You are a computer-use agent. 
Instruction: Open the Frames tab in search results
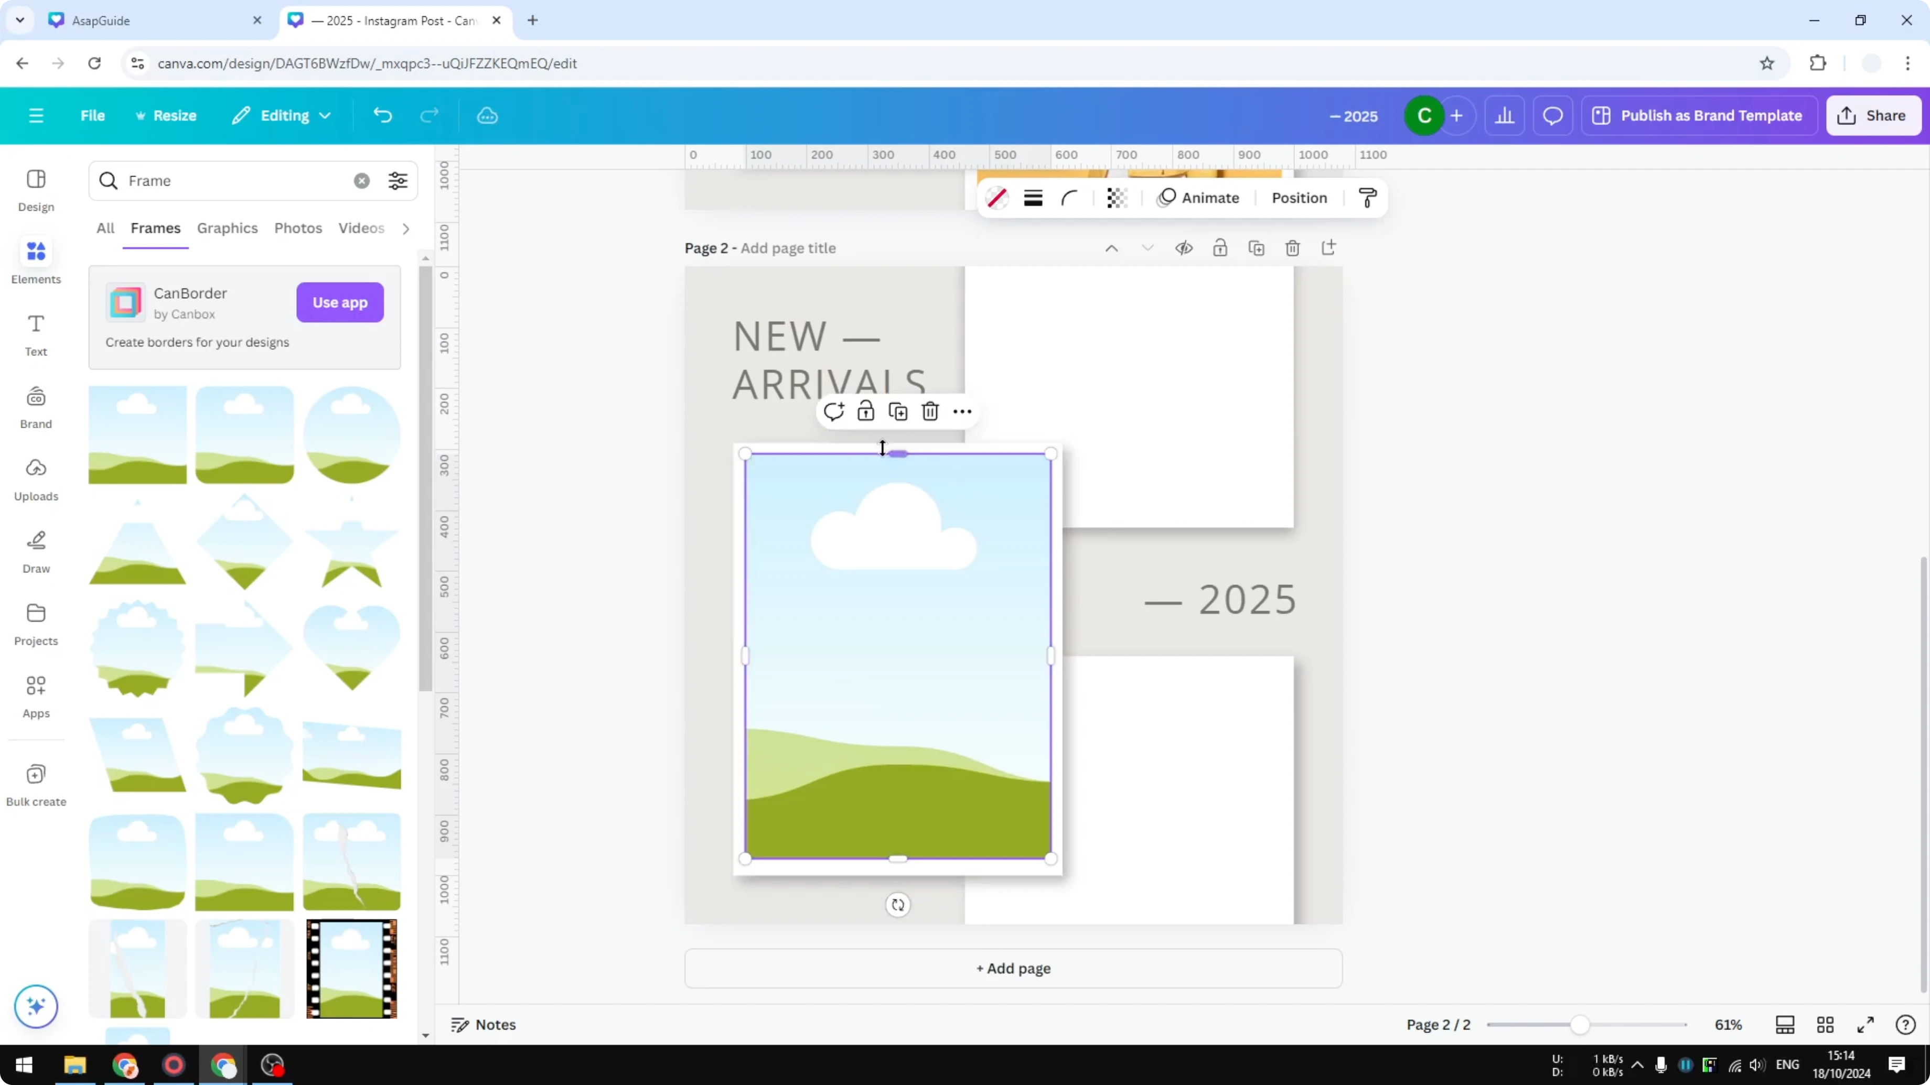click(155, 229)
